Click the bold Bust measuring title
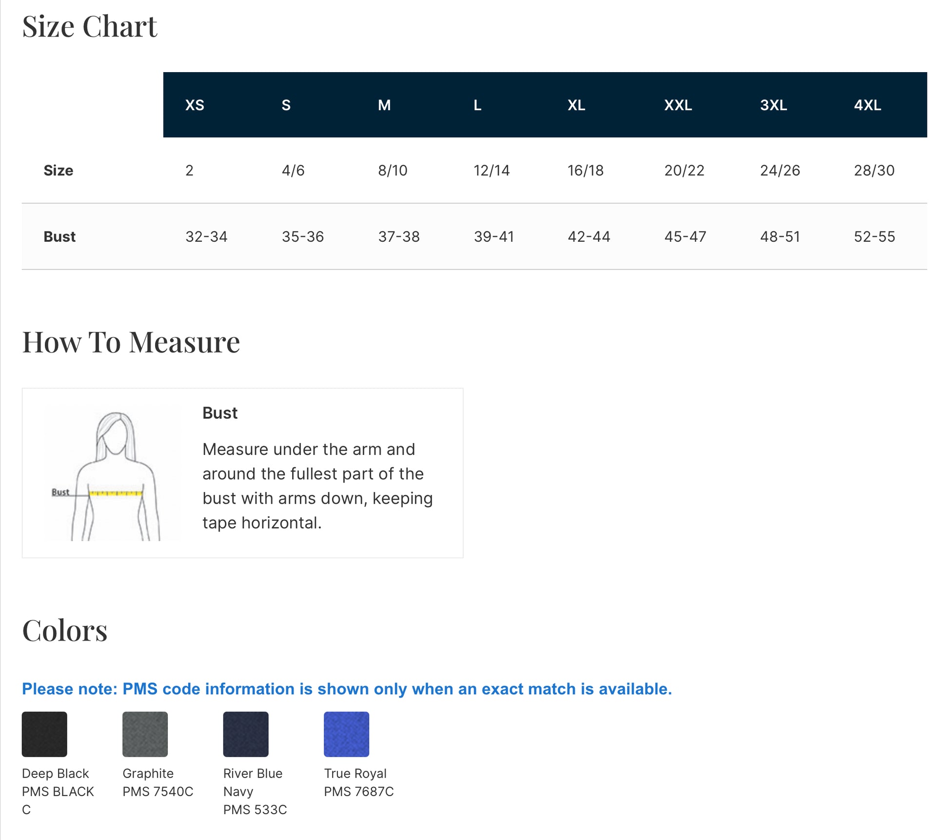This screenshot has height=840, width=949. (x=220, y=413)
